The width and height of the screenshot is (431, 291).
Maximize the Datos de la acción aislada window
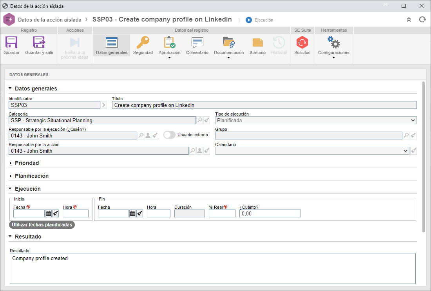click(x=404, y=6)
